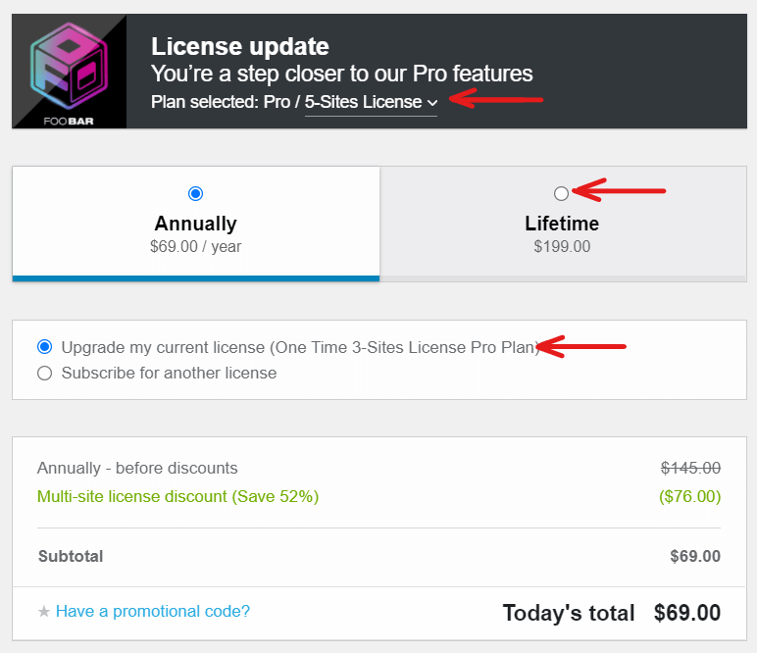This screenshot has height=653, width=757.
Task: Switch to the Lifetime $199.00 tab
Action: click(563, 224)
